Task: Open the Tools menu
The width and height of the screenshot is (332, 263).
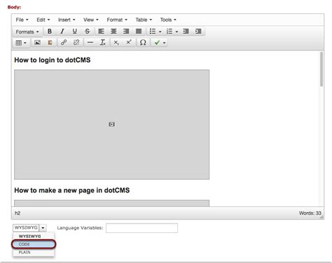Action: point(168,20)
